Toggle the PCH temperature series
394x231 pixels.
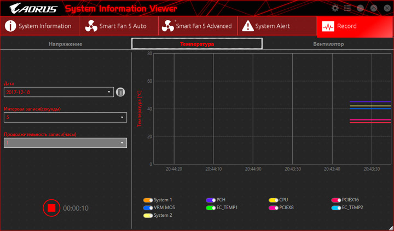(211, 200)
